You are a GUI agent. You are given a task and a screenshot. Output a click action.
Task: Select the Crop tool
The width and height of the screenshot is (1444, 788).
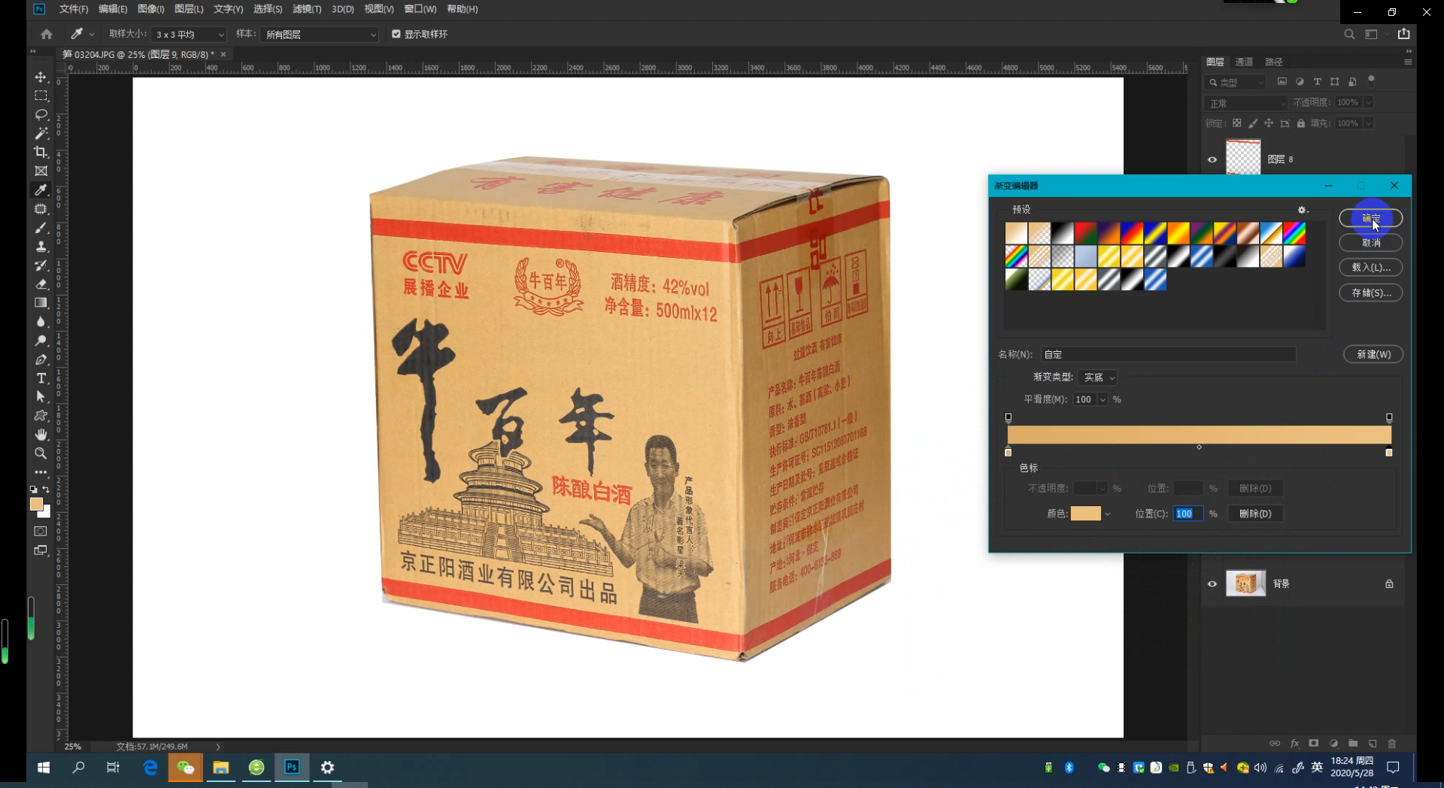pyautogui.click(x=41, y=152)
